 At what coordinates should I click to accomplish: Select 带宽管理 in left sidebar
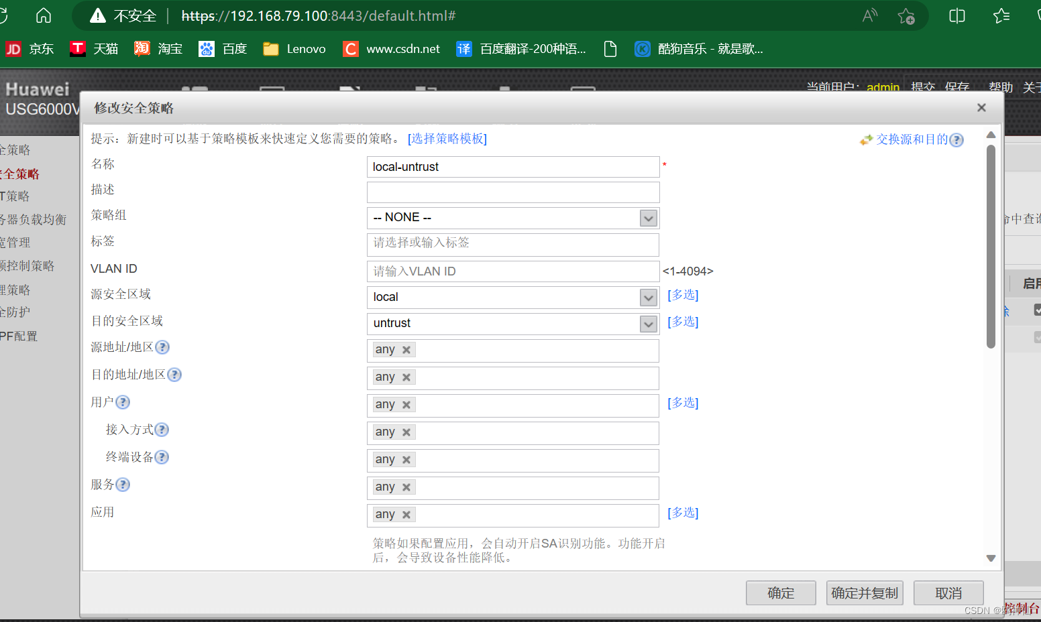15,243
